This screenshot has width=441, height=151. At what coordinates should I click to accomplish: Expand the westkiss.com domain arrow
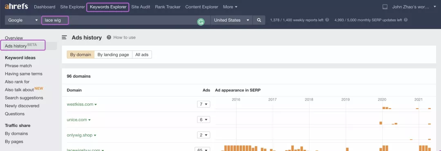coord(96,105)
